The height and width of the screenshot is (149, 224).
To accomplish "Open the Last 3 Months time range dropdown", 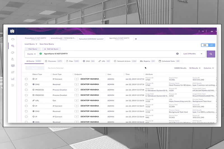I will coord(193,54).
